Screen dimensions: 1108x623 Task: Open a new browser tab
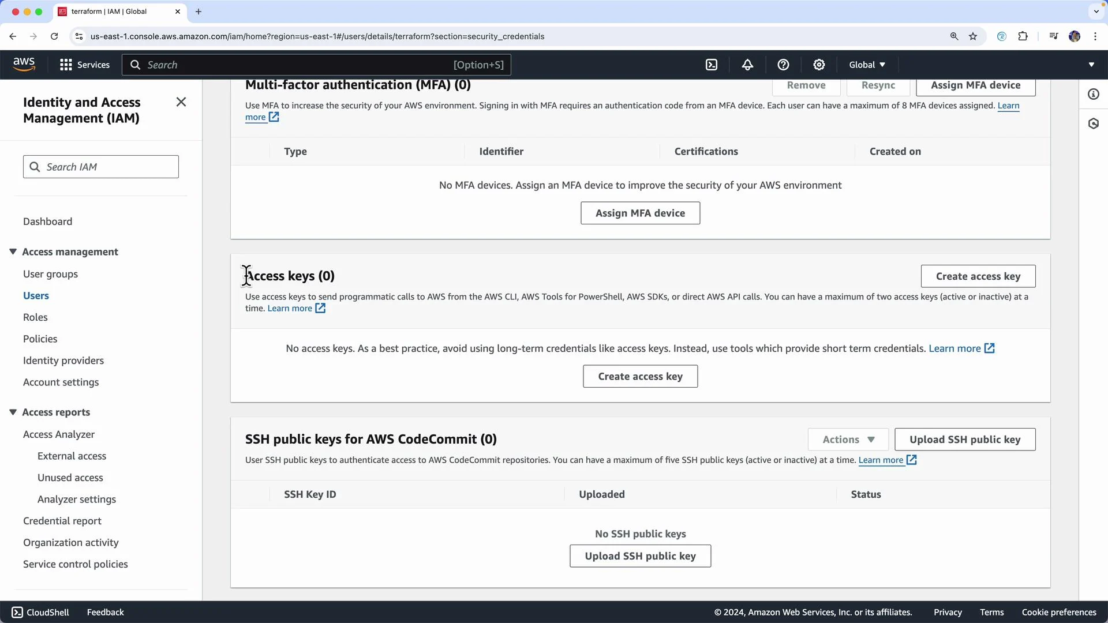click(199, 12)
